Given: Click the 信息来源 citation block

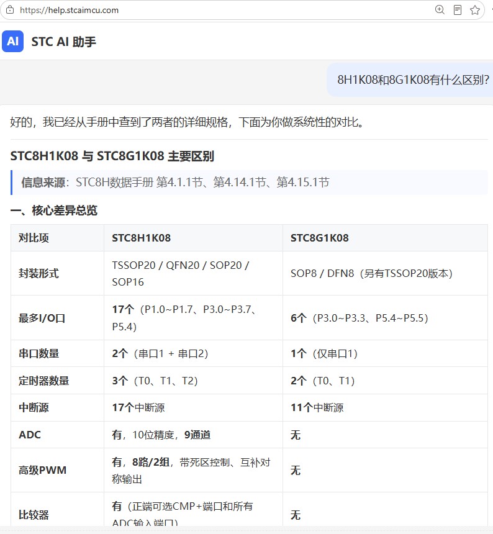Looking at the screenshot, I should coord(249,182).
